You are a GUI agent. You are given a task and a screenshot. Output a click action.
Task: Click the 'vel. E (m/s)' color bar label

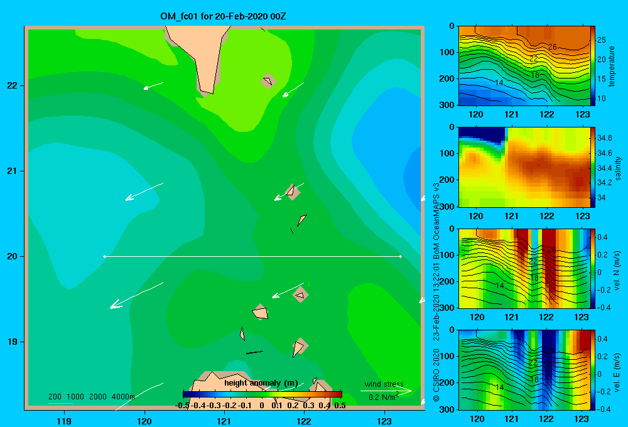(617, 371)
